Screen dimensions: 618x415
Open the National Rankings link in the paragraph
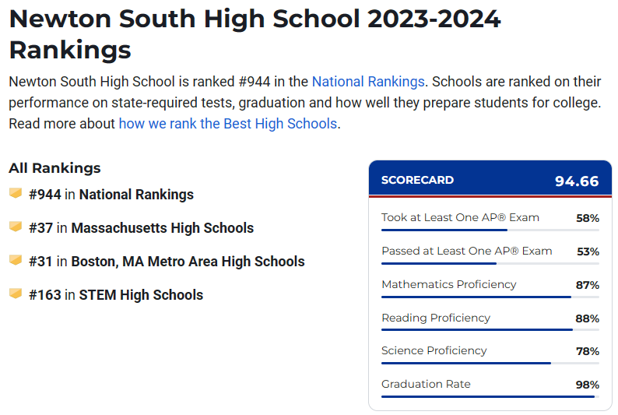[x=368, y=82]
